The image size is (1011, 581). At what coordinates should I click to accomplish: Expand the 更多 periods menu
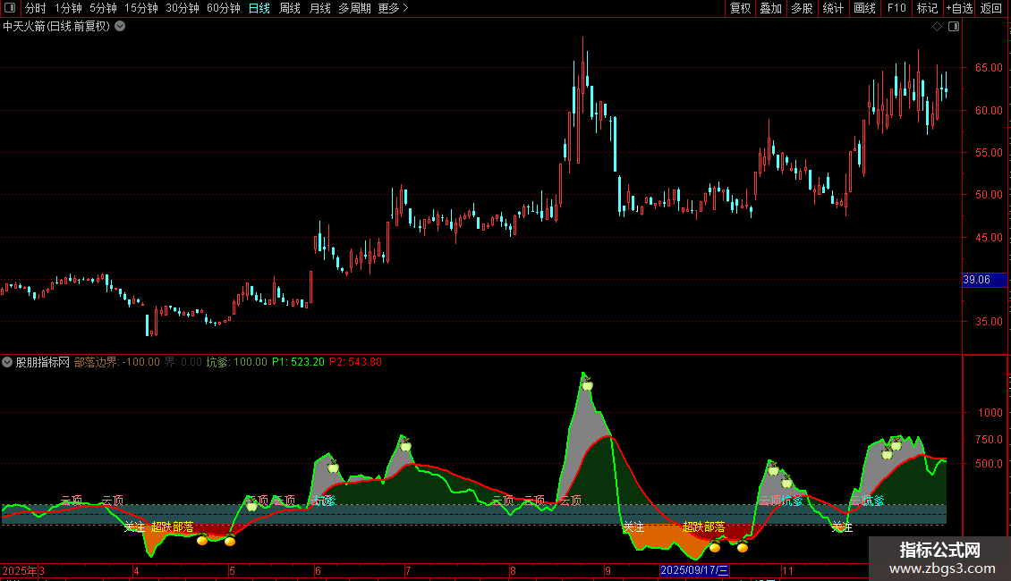point(393,8)
